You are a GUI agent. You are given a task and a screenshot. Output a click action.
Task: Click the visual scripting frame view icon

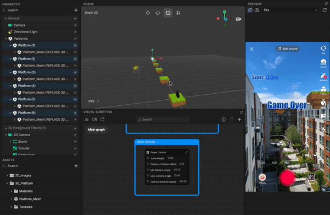tap(95, 120)
